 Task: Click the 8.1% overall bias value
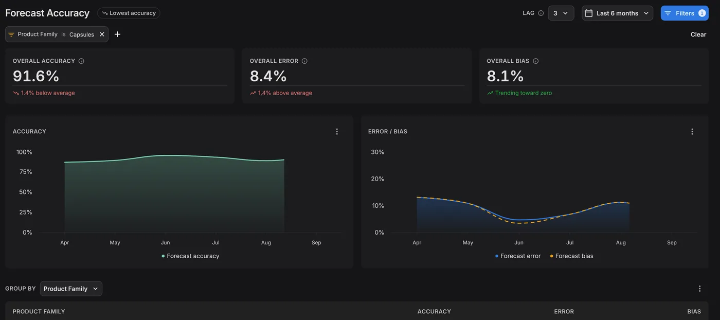pyautogui.click(x=505, y=76)
